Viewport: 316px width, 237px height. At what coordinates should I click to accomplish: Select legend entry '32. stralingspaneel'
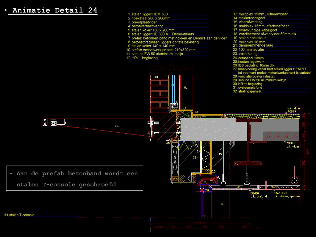tap(247, 91)
